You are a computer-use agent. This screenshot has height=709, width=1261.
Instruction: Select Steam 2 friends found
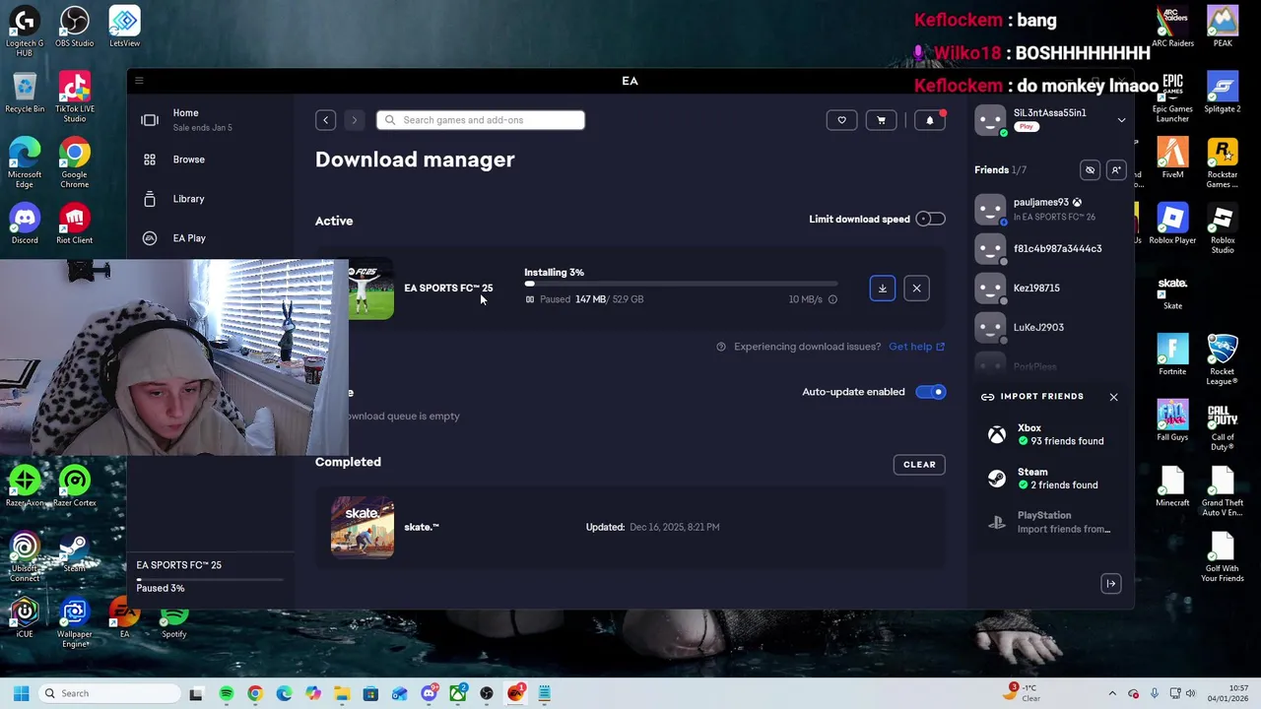coord(1050,478)
